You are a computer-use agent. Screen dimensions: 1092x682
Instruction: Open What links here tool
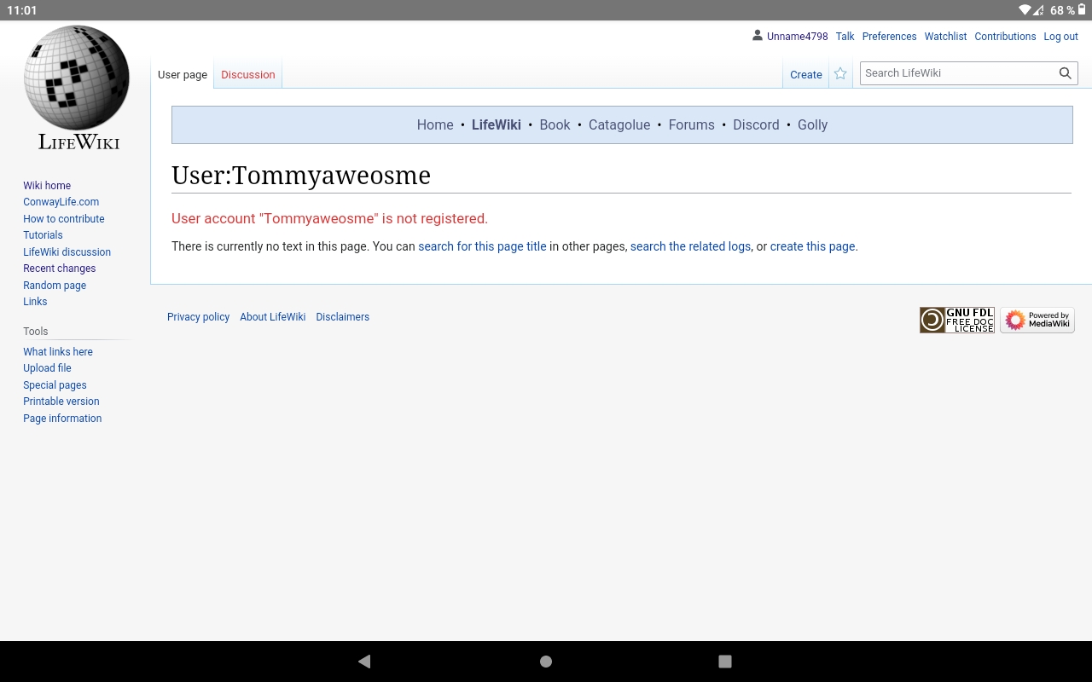58,352
